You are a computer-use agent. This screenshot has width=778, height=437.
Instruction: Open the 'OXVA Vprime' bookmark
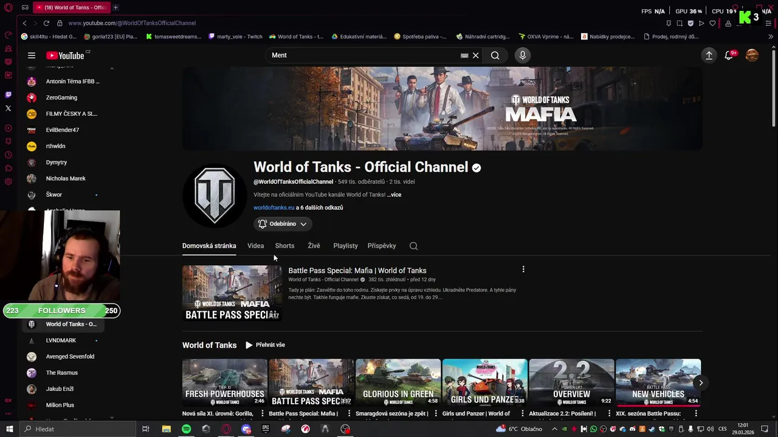pos(545,36)
